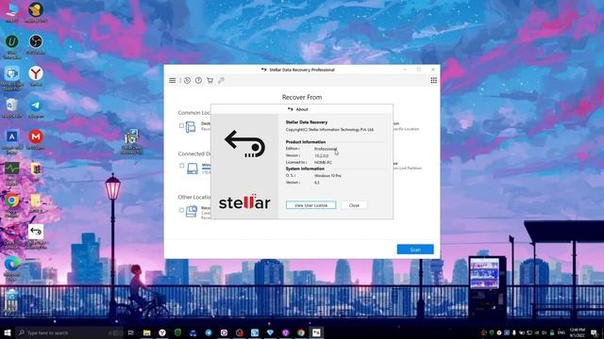
Task: Select the Google Chrome desktop icon
Action: (x=12, y=205)
